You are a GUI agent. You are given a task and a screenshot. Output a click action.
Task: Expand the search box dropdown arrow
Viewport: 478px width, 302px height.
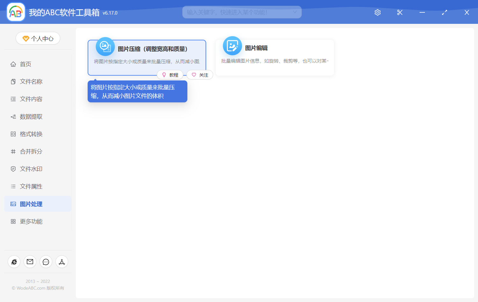tap(295, 12)
